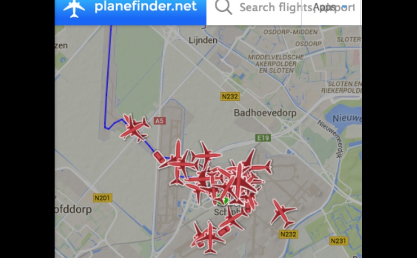This screenshot has width=417, height=258.
Task: Select the lone plane near the lower N232 marker
Action: point(283,214)
